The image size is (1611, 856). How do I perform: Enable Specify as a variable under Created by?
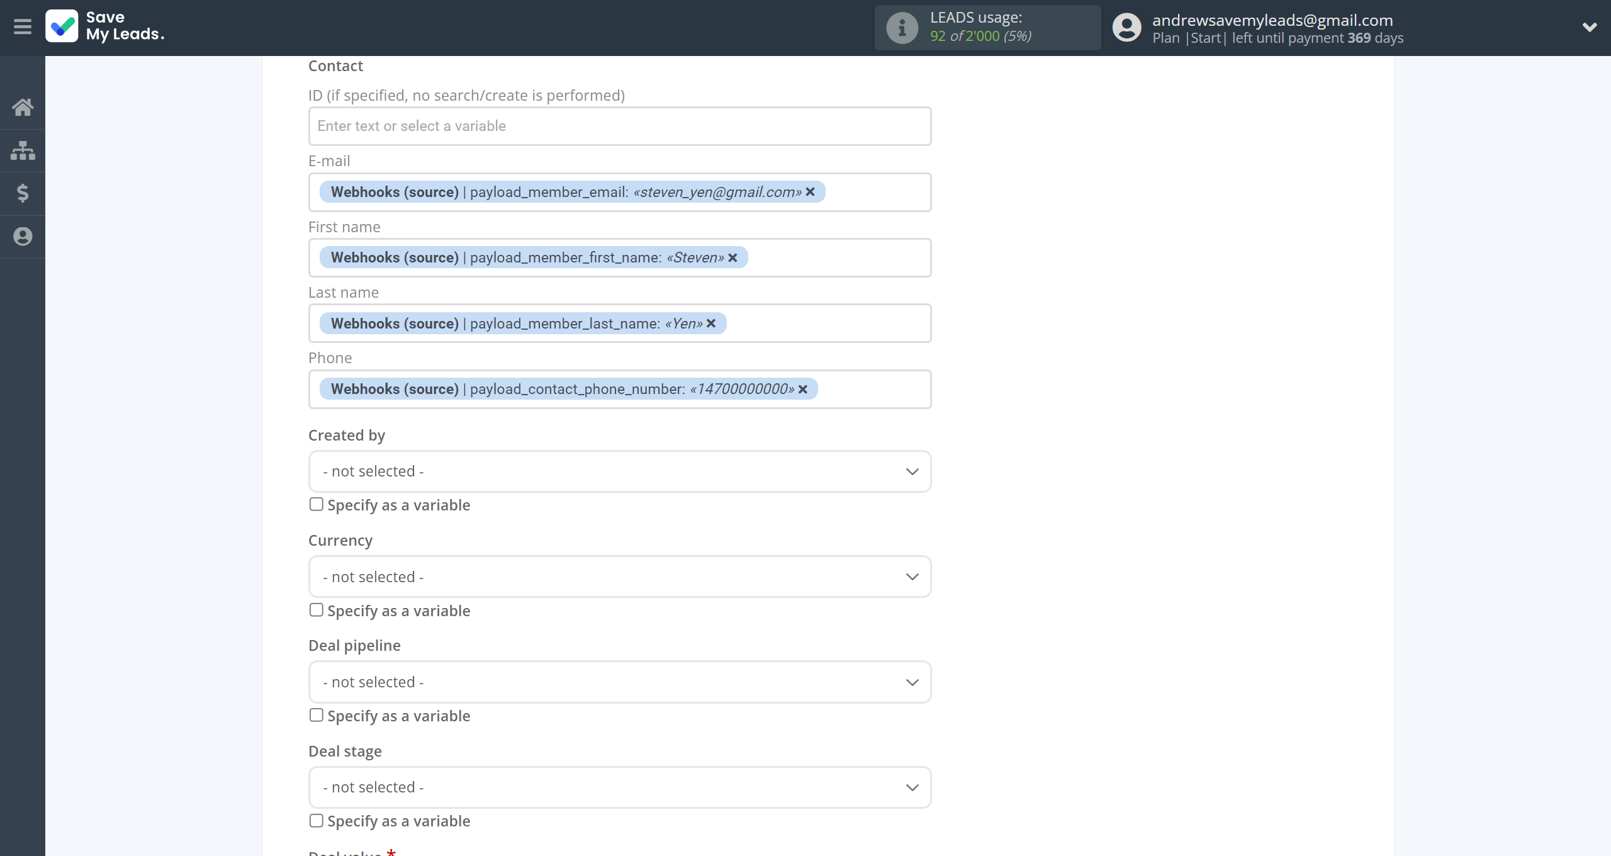[x=317, y=505]
